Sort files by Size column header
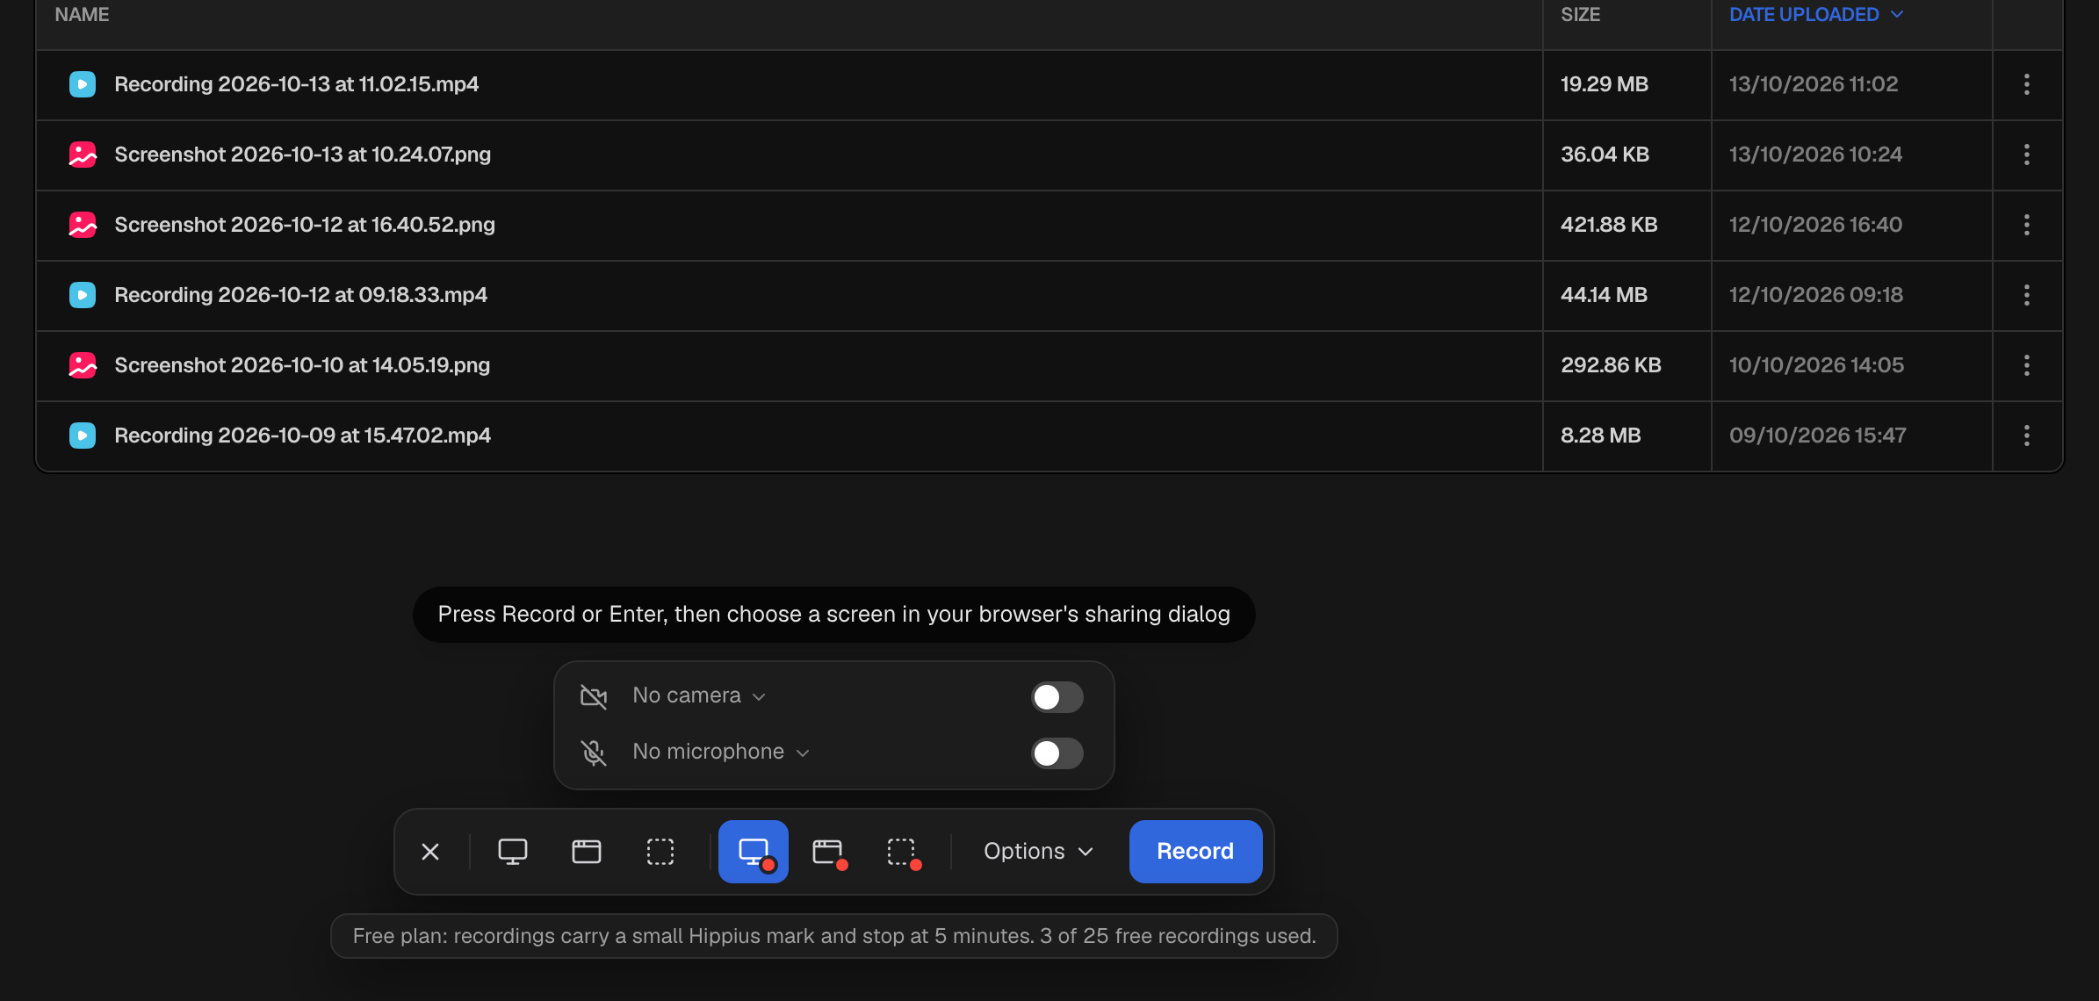Viewport: 2099px width, 1001px height. [1580, 15]
